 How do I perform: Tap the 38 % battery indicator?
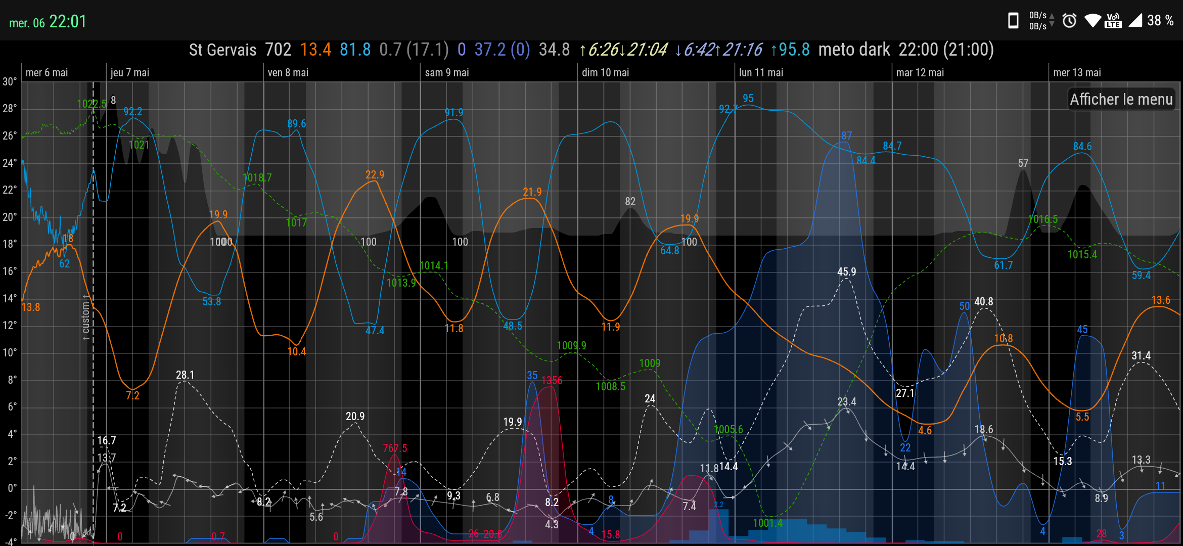[x=1160, y=20]
